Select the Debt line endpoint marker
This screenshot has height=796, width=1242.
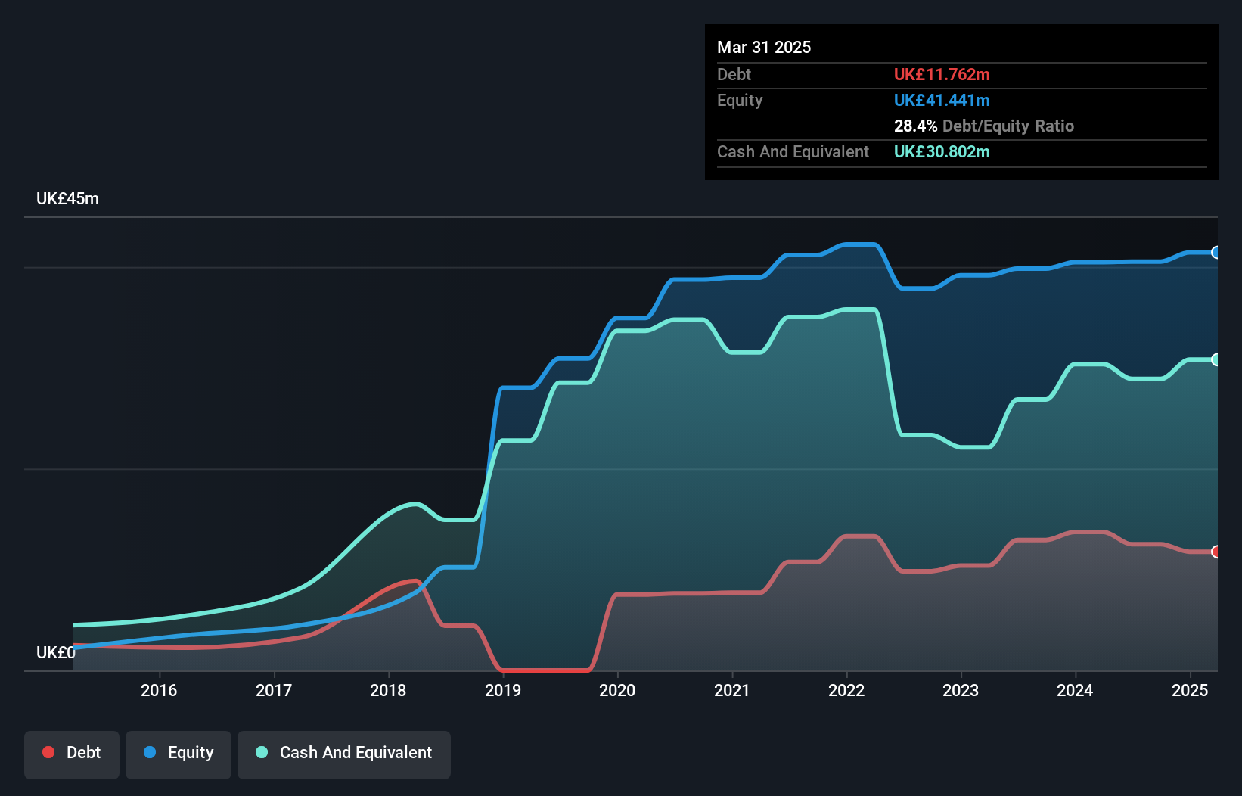(x=1215, y=553)
